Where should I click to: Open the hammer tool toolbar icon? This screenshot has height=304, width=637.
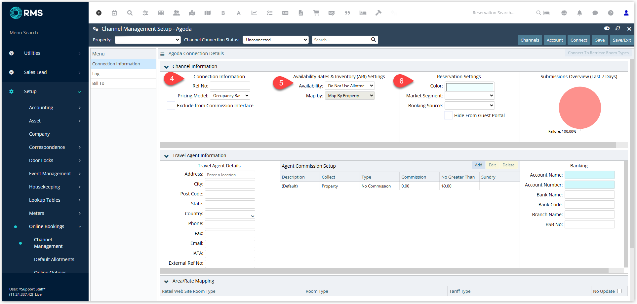[378, 13]
